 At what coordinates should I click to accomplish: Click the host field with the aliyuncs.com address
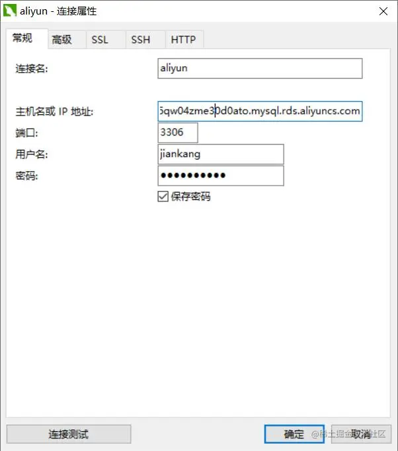tap(260, 111)
